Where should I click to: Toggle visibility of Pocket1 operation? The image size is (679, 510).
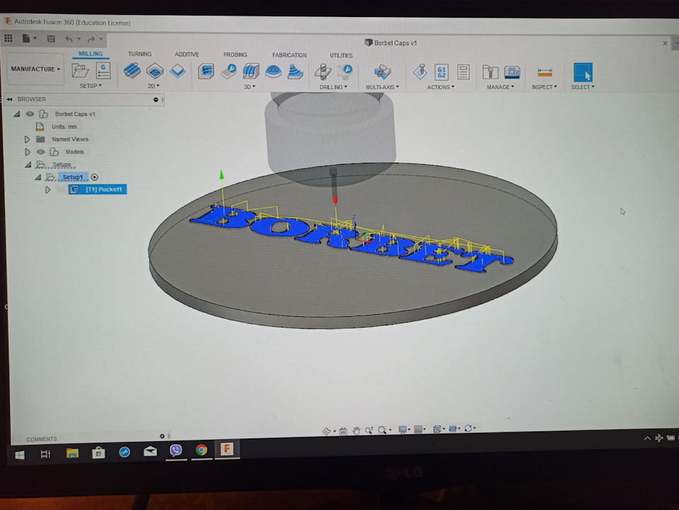[61, 190]
